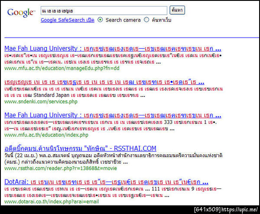
Task: Click the URL www.mfu.ac.th/education/manageEdu.php?fn=dd
Action: pos(62,68)
